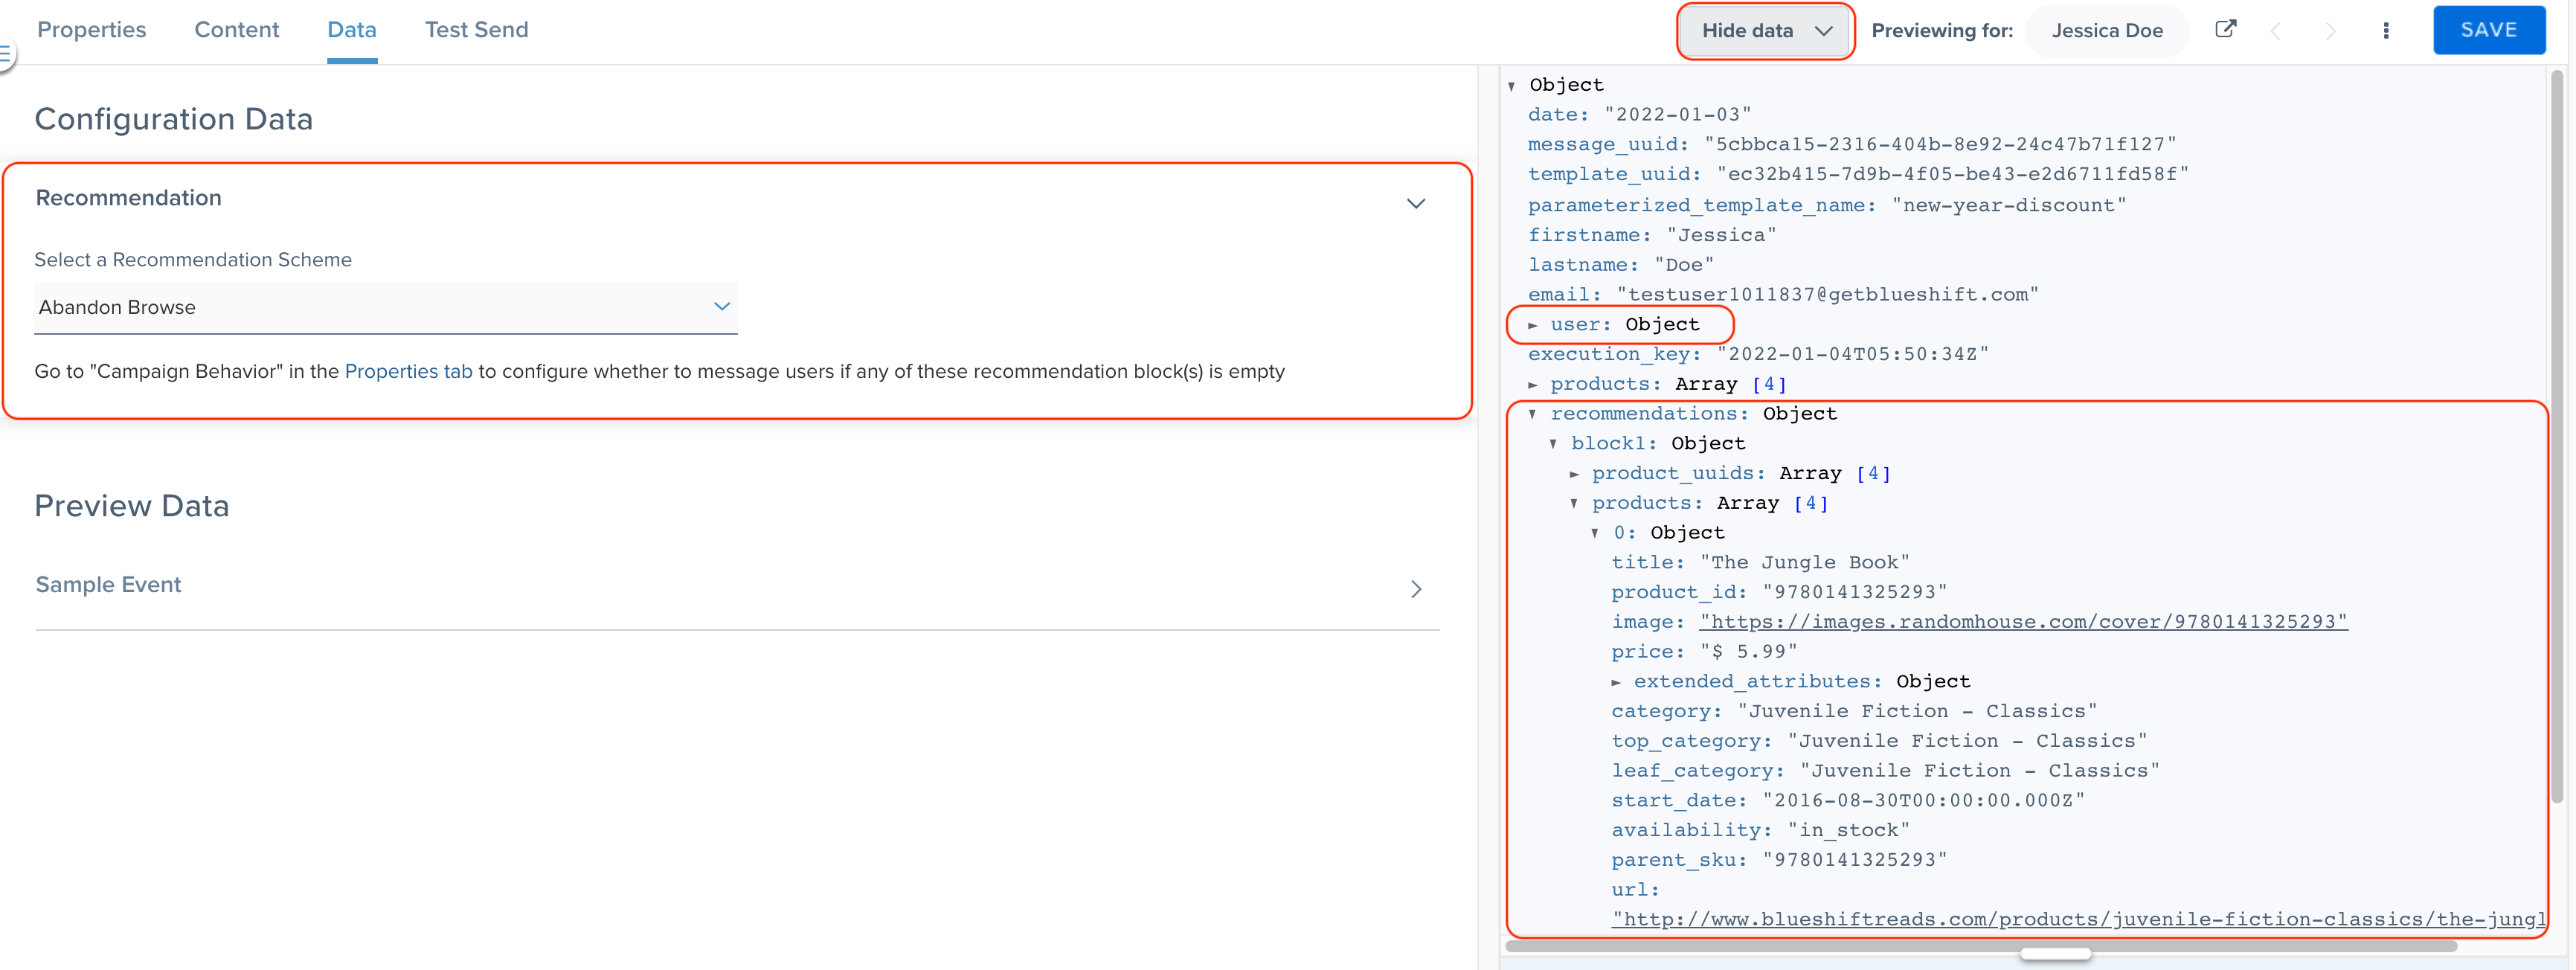The height and width of the screenshot is (970, 2576).
Task: Click the panel resize handle at bottom
Action: (2055, 955)
